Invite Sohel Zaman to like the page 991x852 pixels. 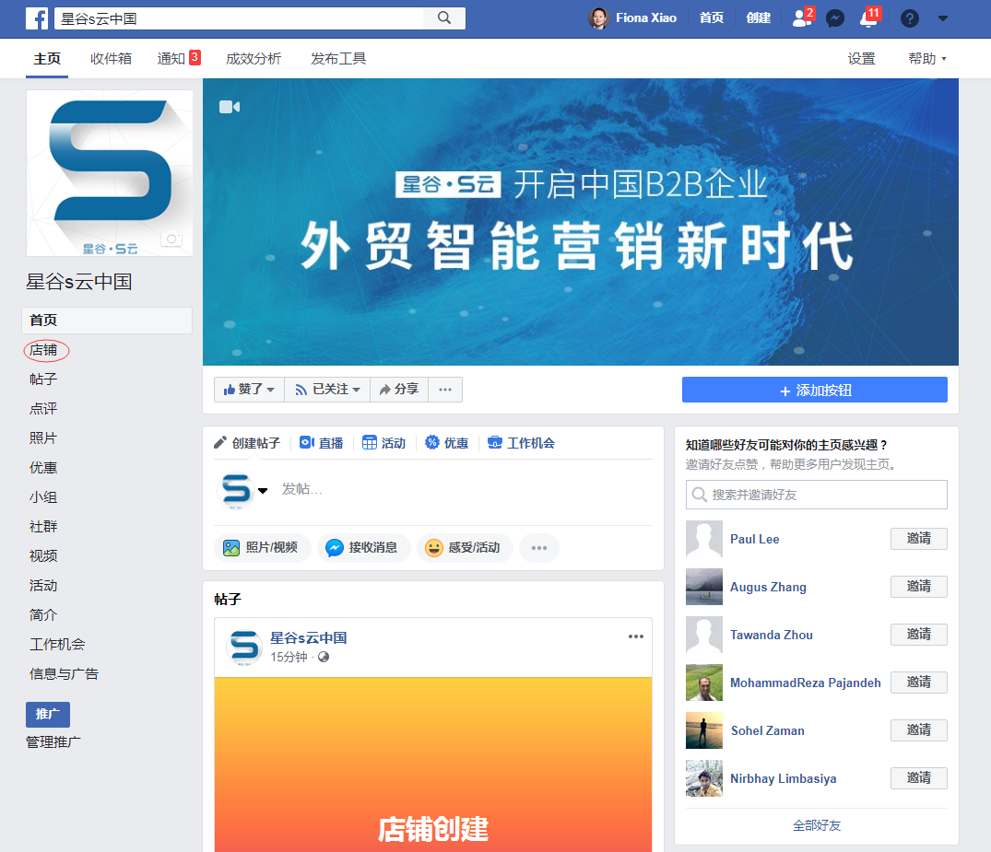pyautogui.click(x=918, y=729)
